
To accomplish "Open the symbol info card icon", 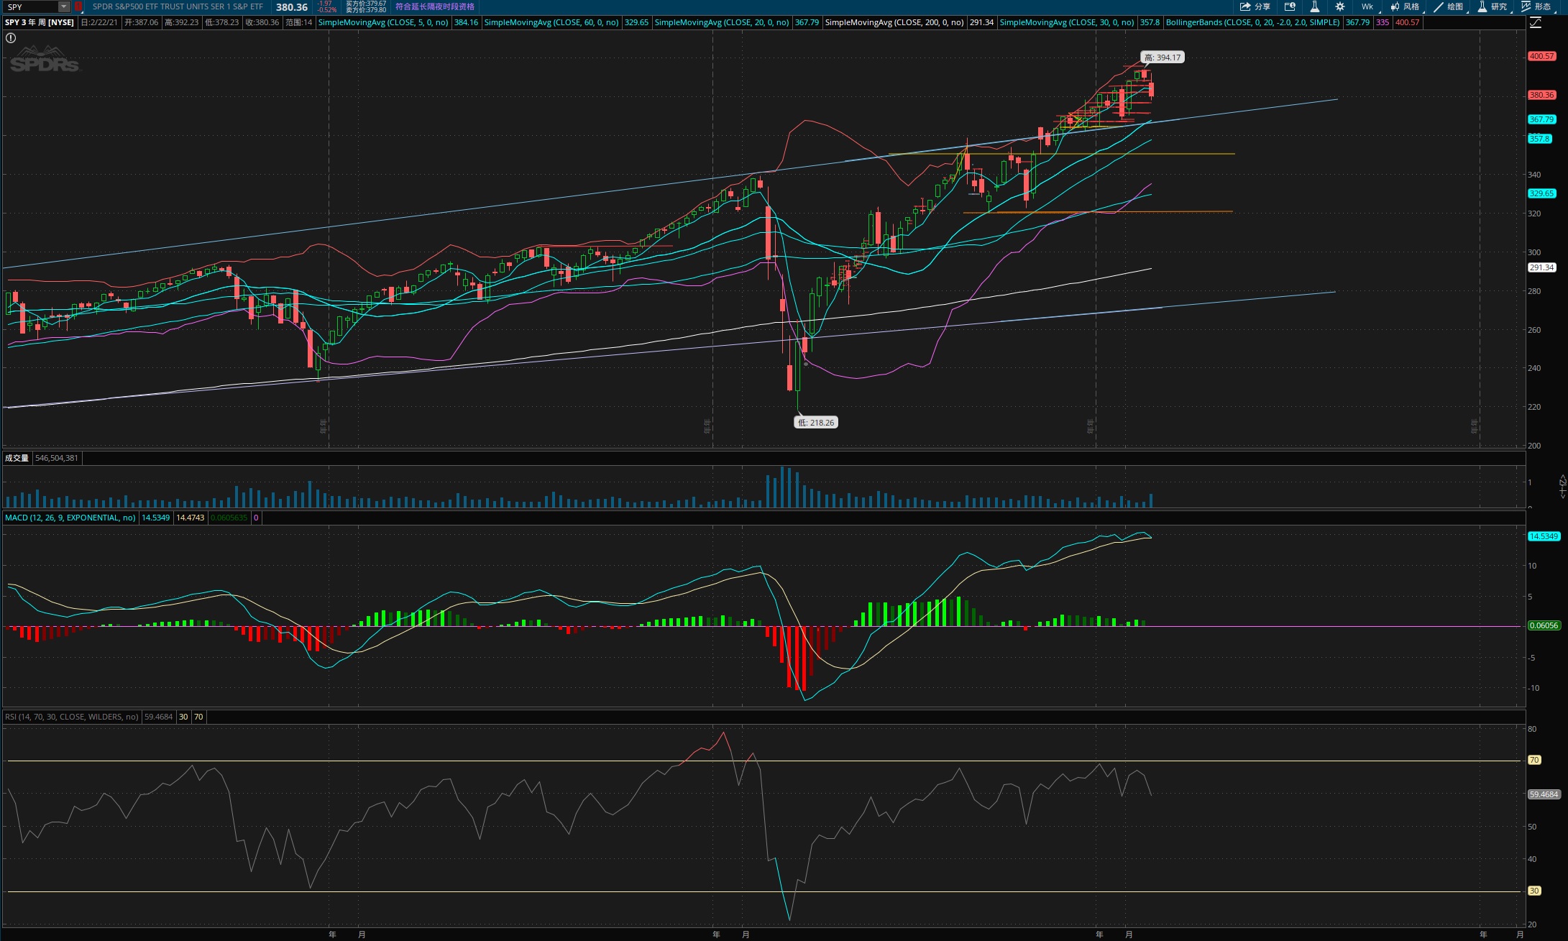I will coord(1290,6).
